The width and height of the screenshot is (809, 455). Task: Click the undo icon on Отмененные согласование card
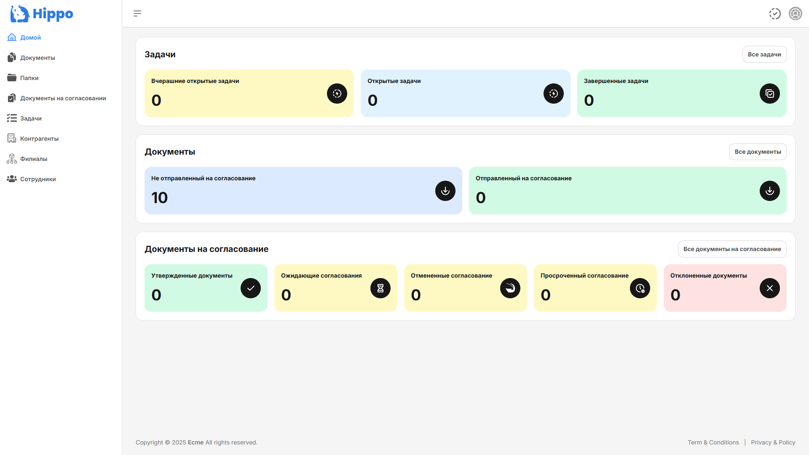(x=510, y=288)
